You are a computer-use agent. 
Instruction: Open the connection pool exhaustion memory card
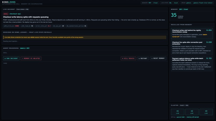(x=192, y=48)
